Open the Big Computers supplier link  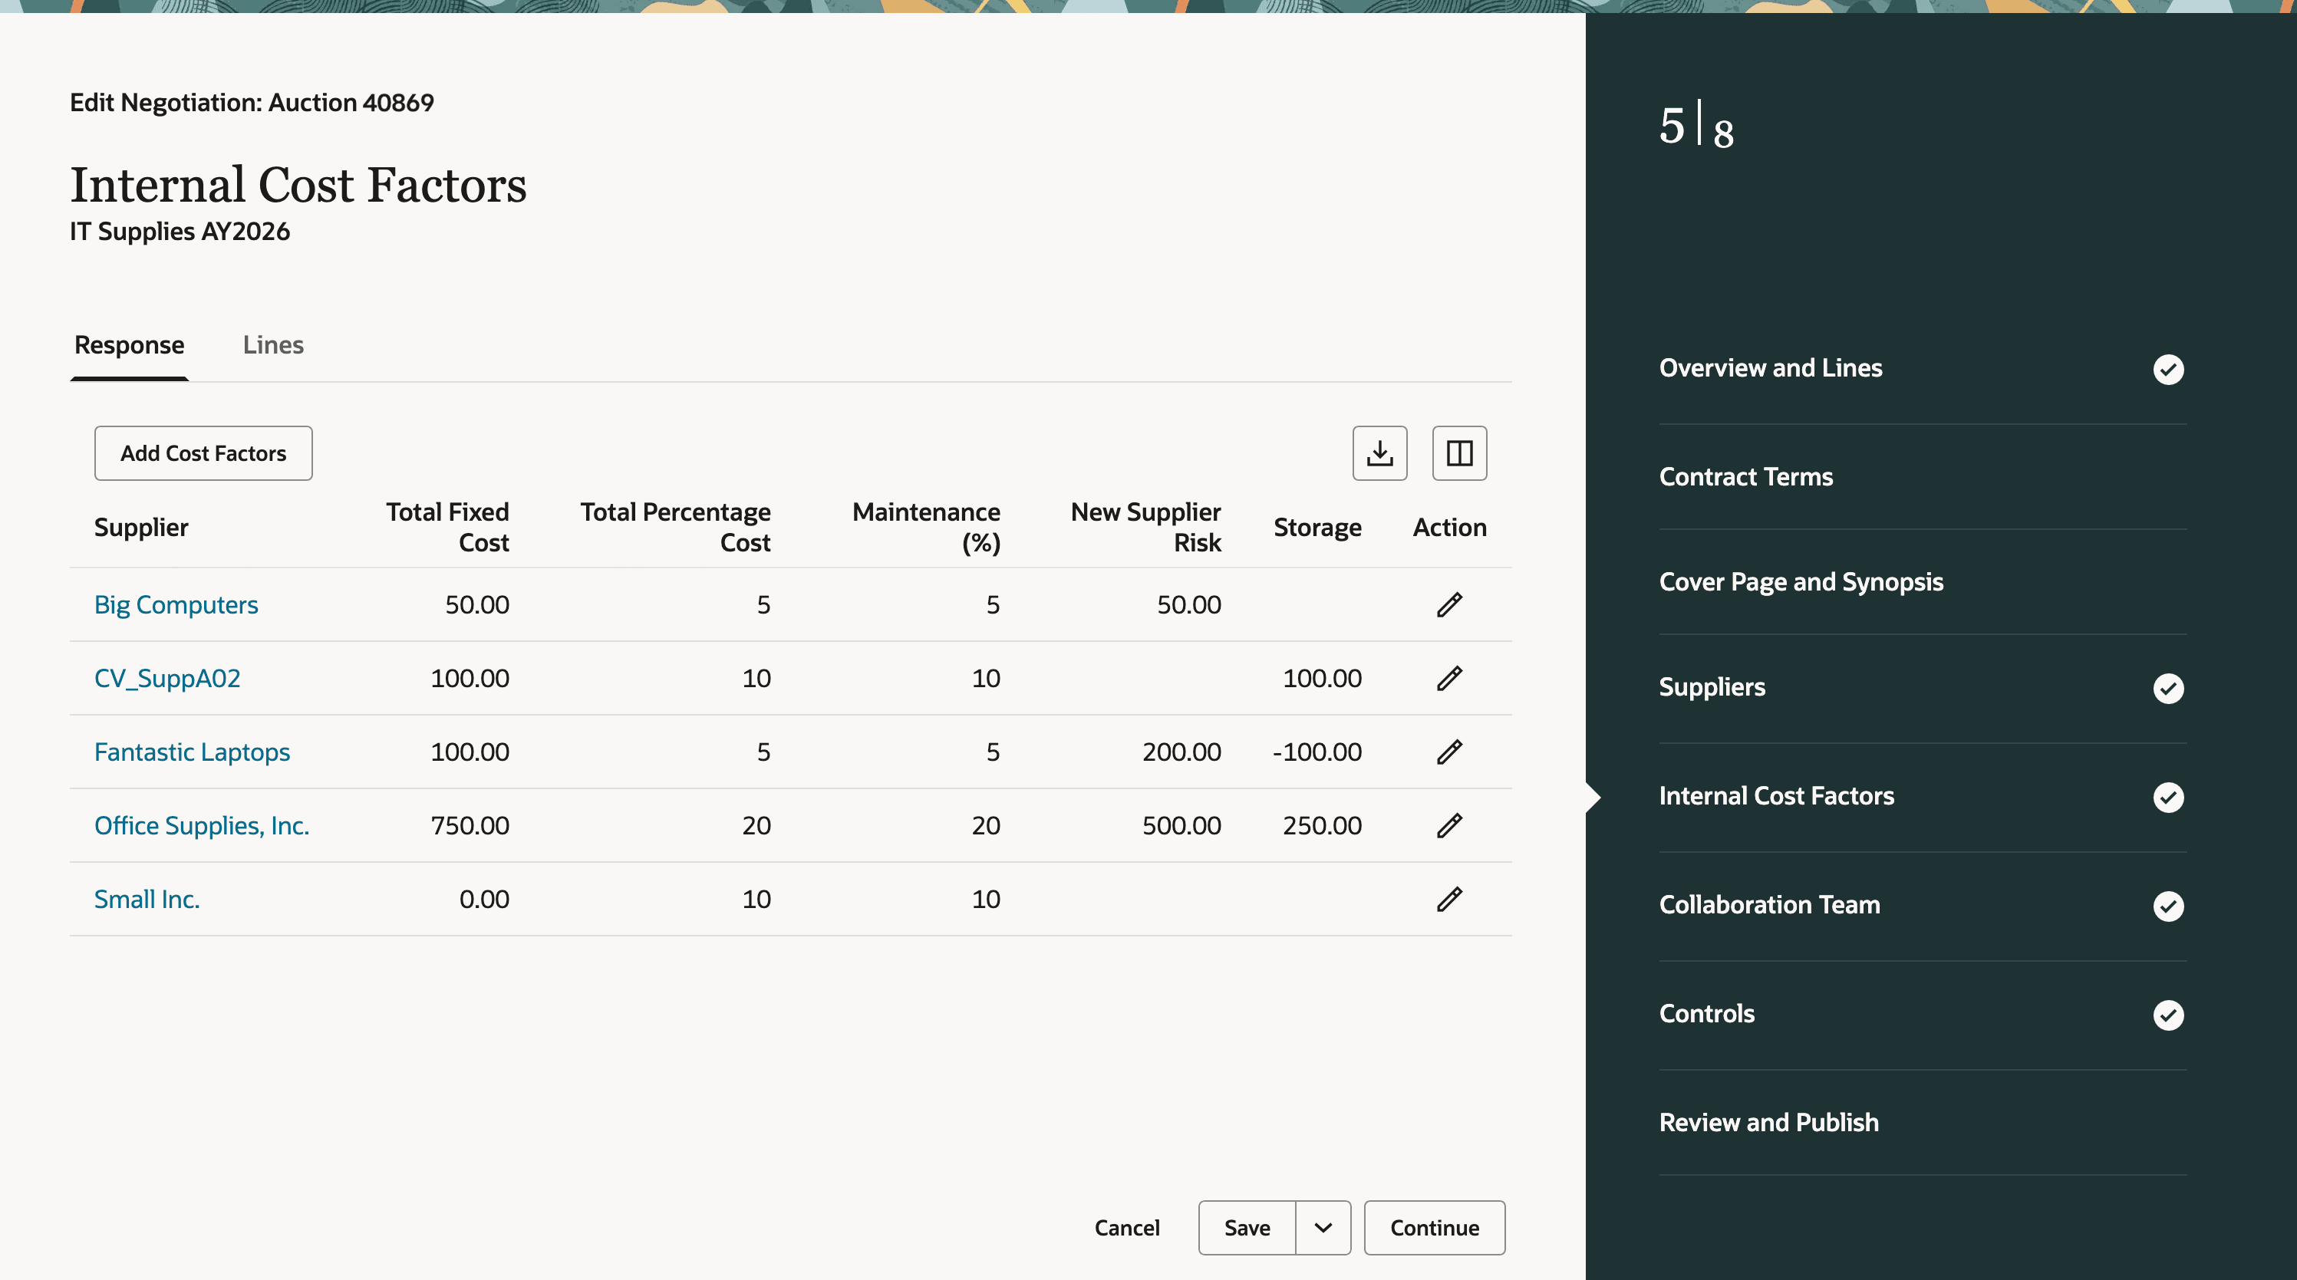[176, 604]
